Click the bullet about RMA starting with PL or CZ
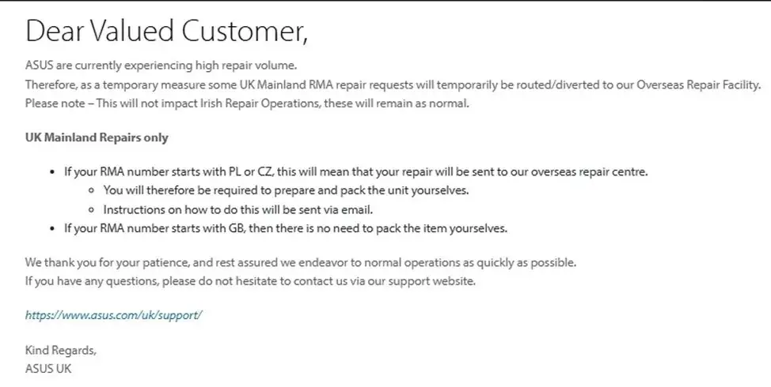The image size is (771, 387). coord(355,171)
